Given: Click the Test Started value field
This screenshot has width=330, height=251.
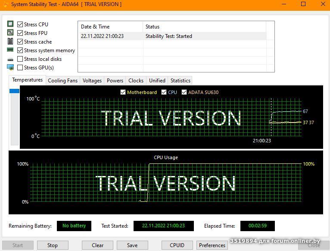Looking at the screenshot, I should (164, 226).
